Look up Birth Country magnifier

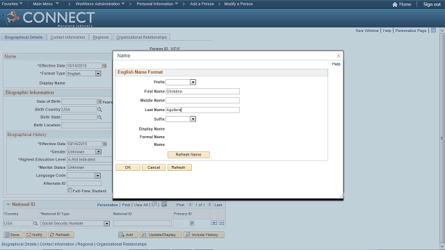click(99, 110)
